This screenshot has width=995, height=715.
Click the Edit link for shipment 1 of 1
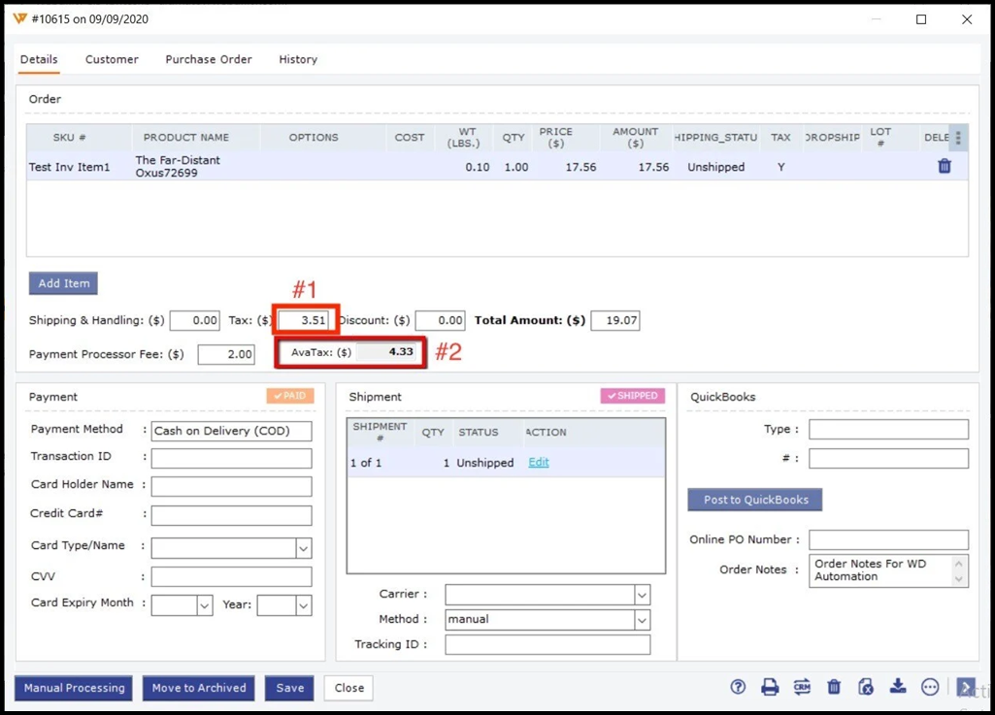tap(539, 463)
